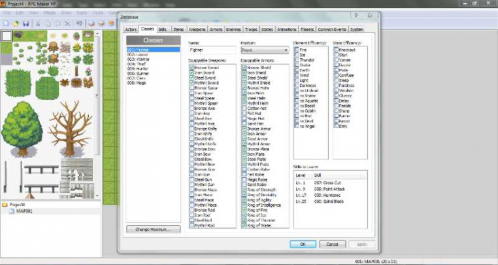The image size is (498, 265).
Task: Switch to the Common Events tab
Action: click(x=332, y=29)
